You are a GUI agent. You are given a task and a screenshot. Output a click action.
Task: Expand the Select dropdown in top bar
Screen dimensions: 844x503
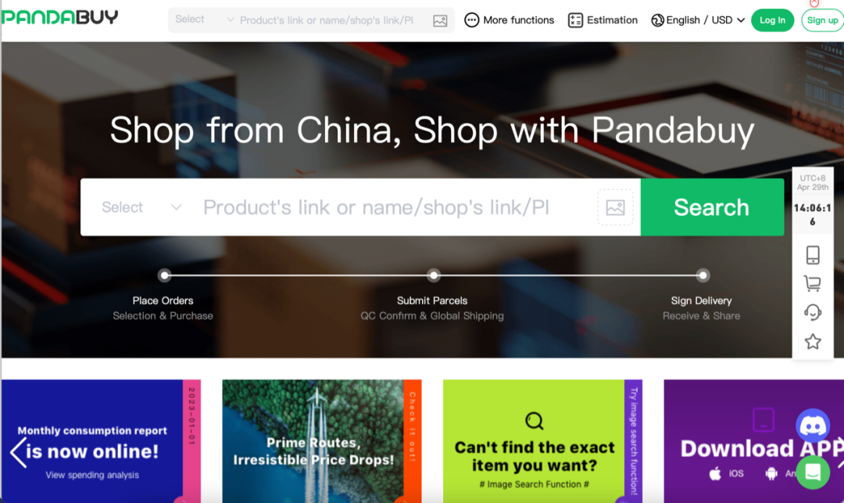pos(205,20)
